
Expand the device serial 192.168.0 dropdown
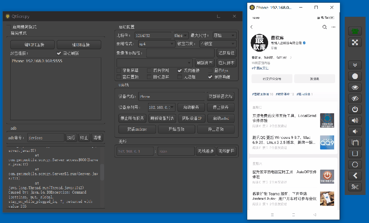(x=161, y=107)
